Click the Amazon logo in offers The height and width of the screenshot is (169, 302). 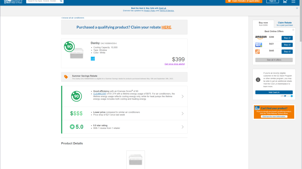[261, 38]
